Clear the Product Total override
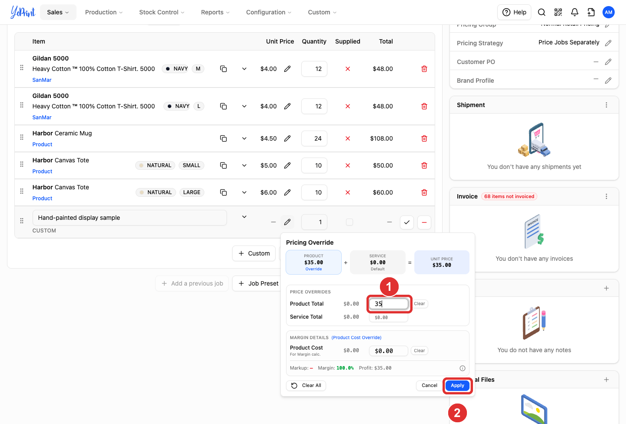The height and width of the screenshot is (424, 626). 420,304
